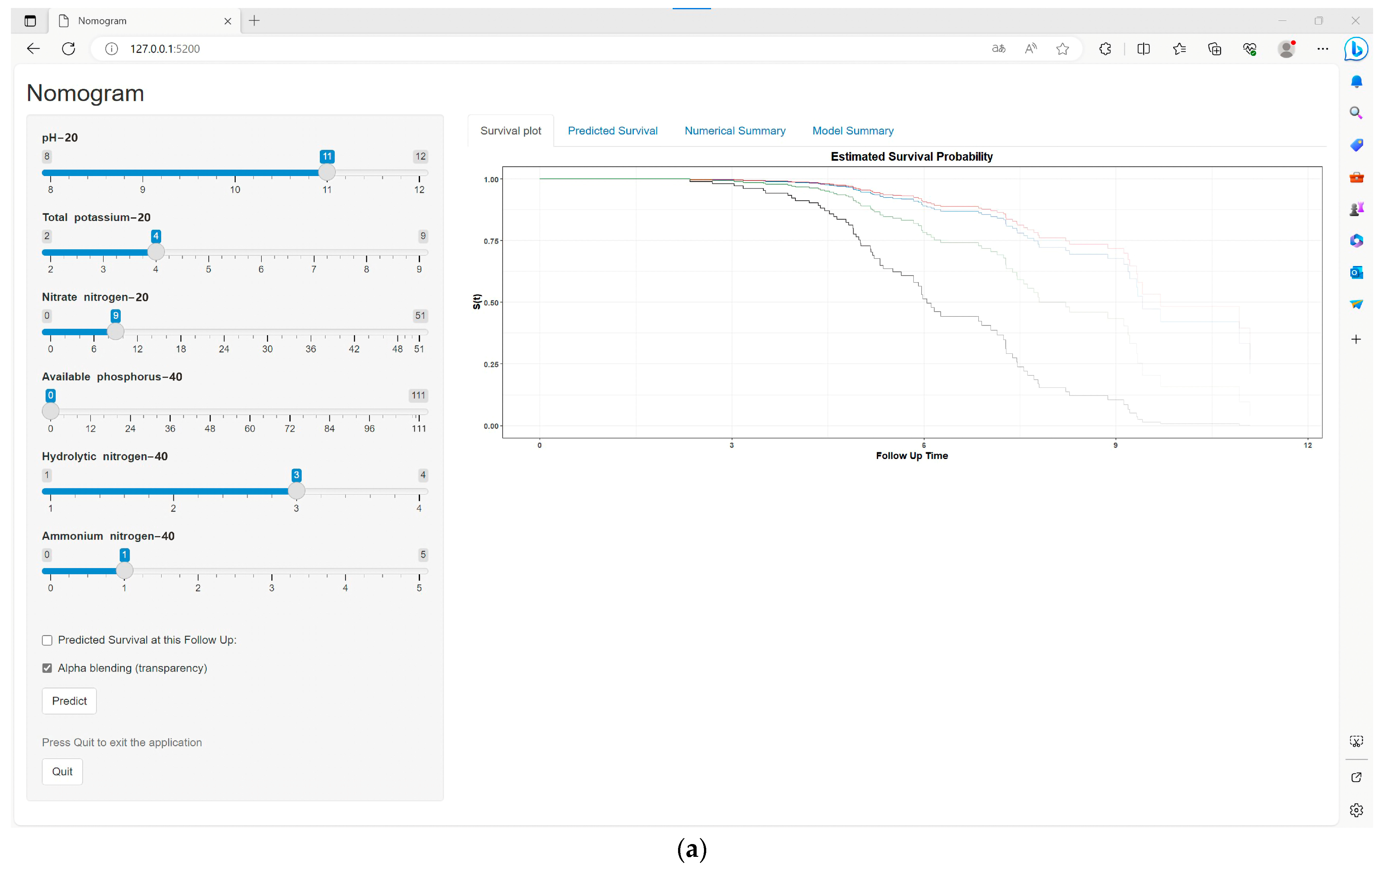Click the Hydrolytic nitrogen-40 slider handle
The image size is (1383, 869).
(296, 491)
